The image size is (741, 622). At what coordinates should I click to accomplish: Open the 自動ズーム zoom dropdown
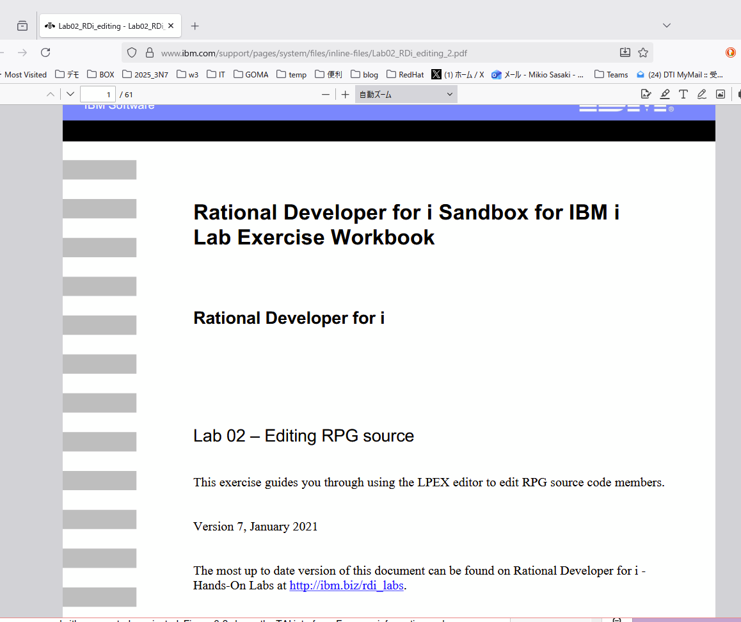click(x=406, y=95)
